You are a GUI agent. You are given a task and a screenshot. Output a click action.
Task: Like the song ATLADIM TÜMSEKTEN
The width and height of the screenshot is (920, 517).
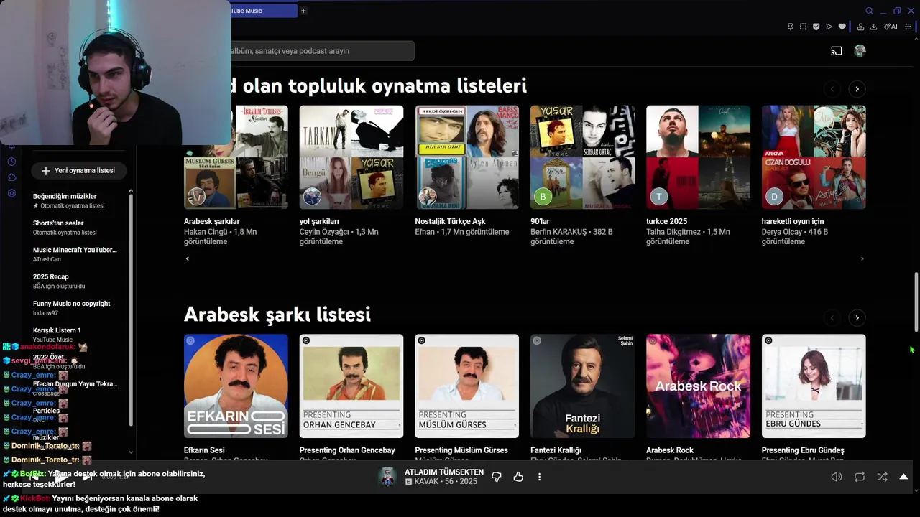pos(518,477)
